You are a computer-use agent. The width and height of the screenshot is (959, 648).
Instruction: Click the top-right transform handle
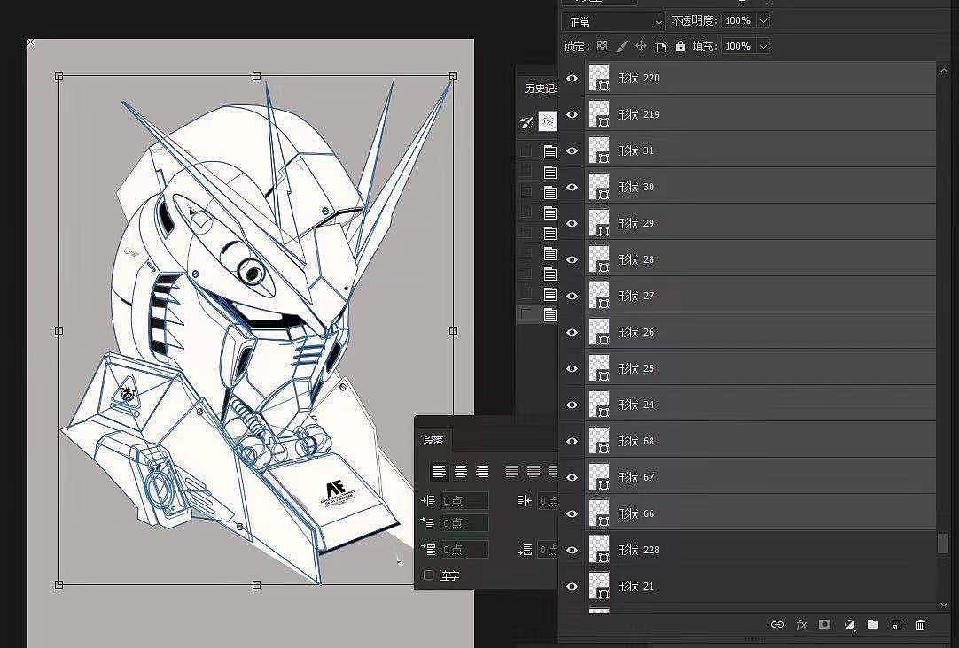coord(453,76)
